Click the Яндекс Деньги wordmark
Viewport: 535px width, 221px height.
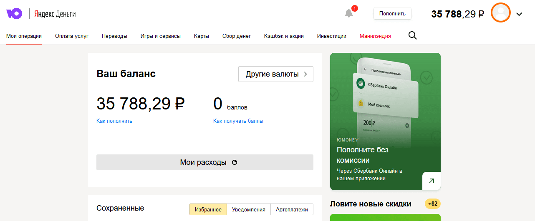point(55,14)
